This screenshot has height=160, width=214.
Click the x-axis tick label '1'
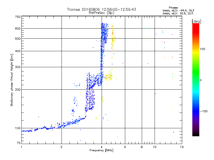pos(21,147)
